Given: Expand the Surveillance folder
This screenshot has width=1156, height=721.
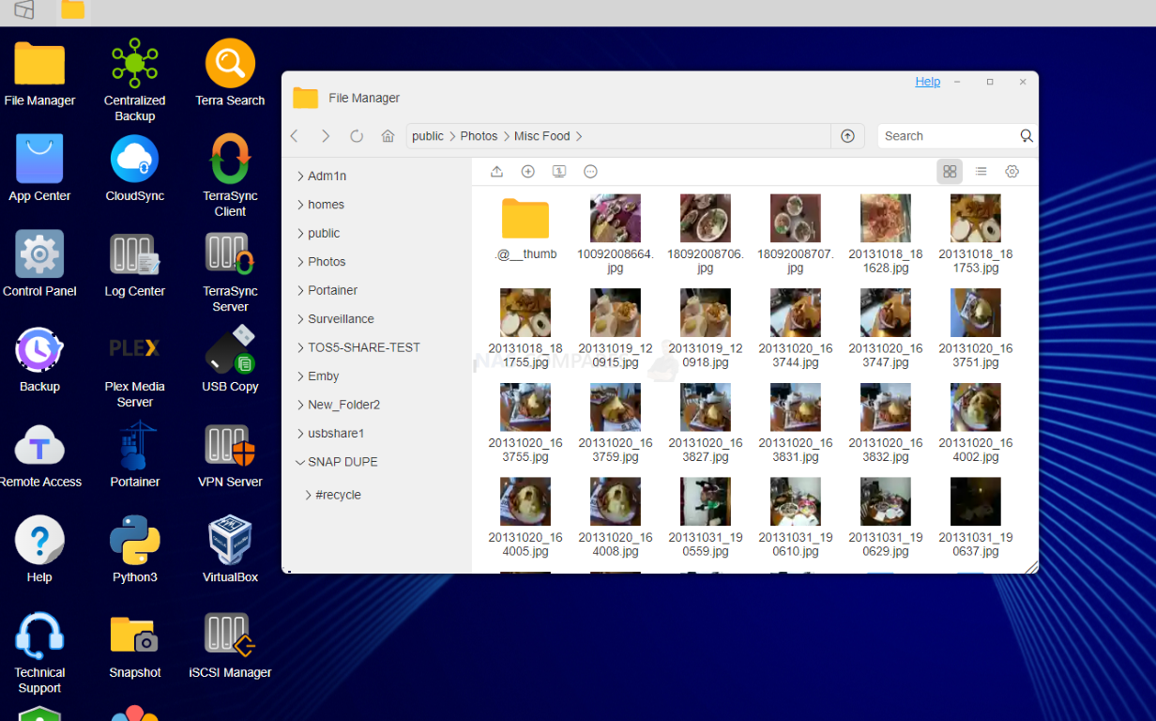Looking at the screenshot, I should tap(300, 319).
